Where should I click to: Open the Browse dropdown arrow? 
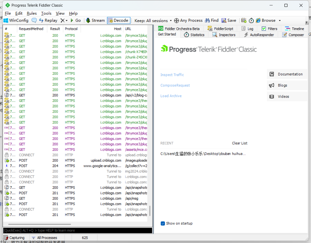(x=280, y=21)
